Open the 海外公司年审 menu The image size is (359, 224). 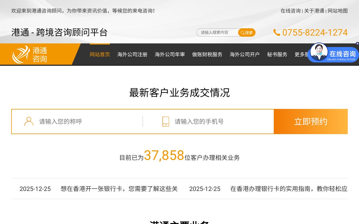[x=170, y=55]
